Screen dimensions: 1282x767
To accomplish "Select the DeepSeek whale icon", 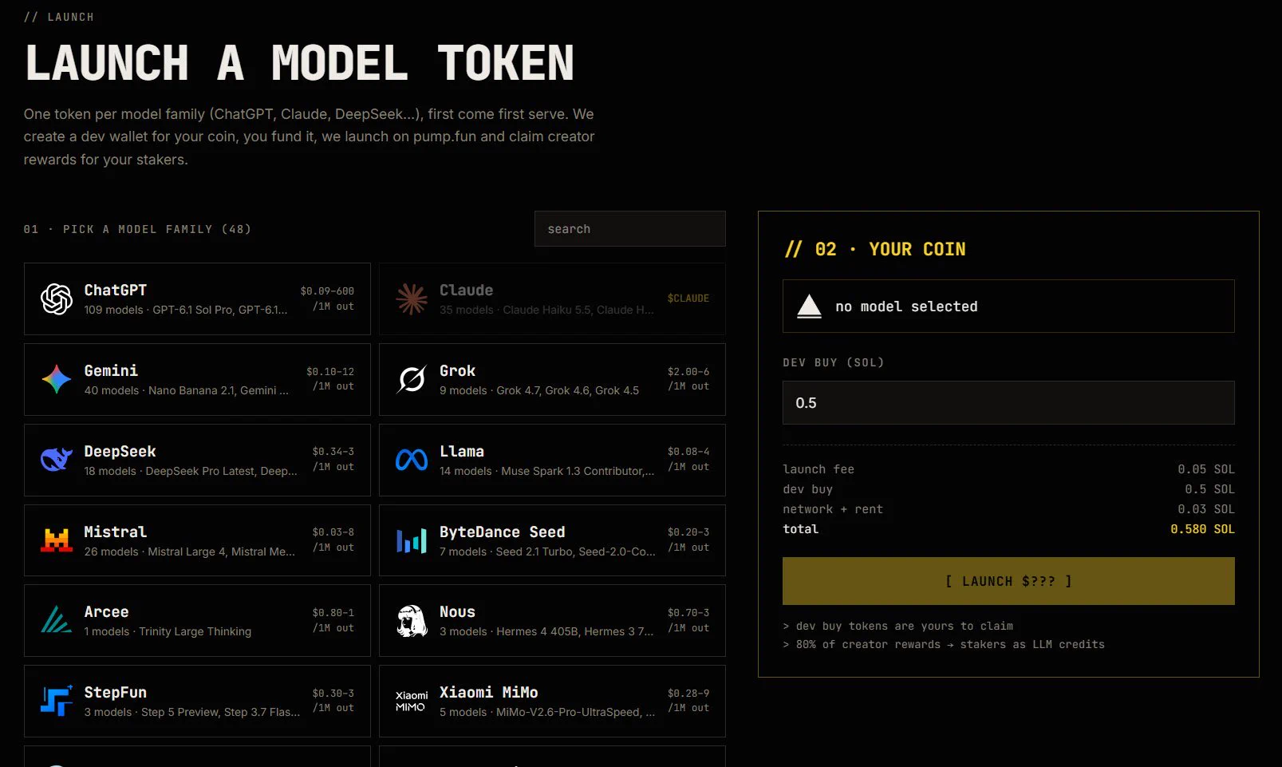I will point(57,460).
